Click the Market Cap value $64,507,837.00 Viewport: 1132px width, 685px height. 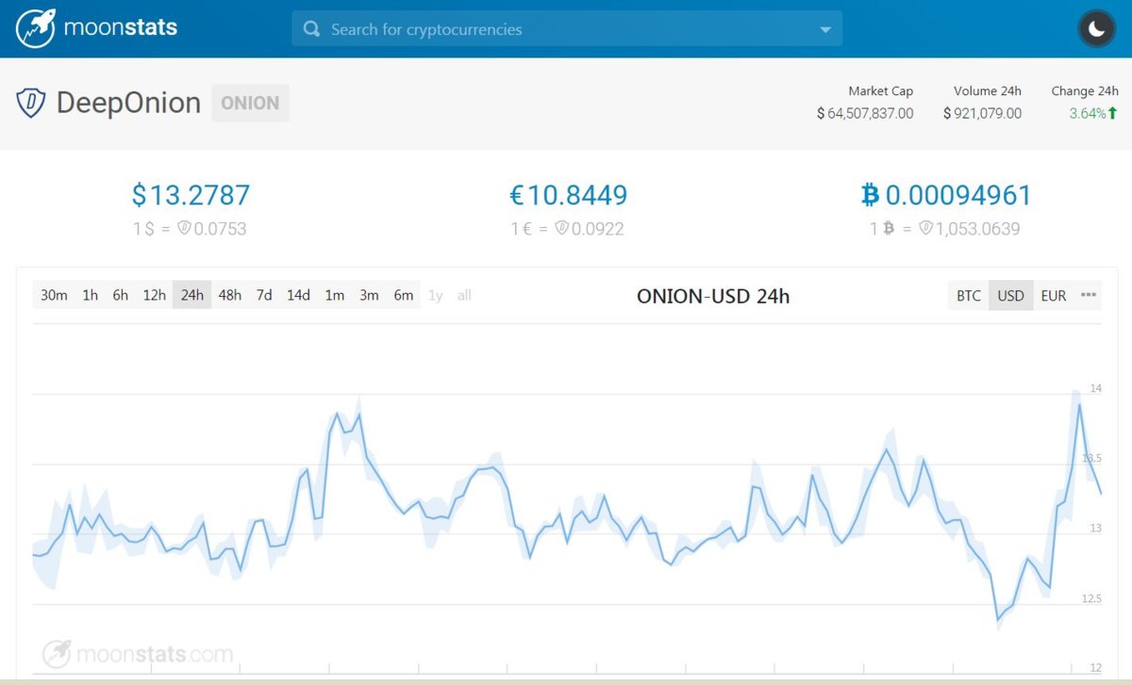coord(865,113)
